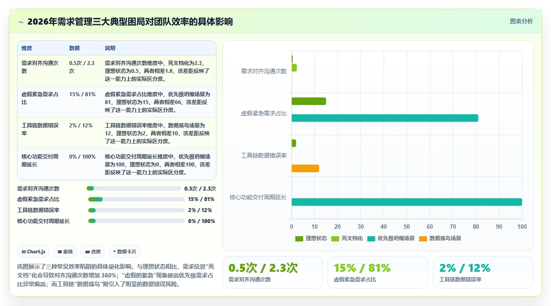Click the chart axis label 核心功能交付周期延长
The width and height of the screenshot is (551, 306).
pyautogui.click(x=258, y=198)
